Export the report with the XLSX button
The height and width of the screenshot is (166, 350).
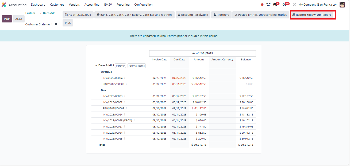(19, 19)
